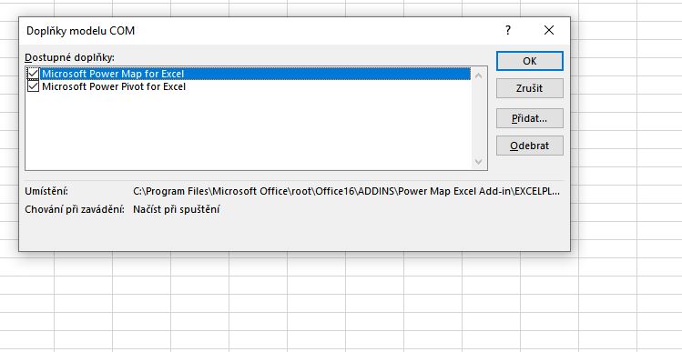Click the Chování při zavádění label

click(x=75, y=209)
